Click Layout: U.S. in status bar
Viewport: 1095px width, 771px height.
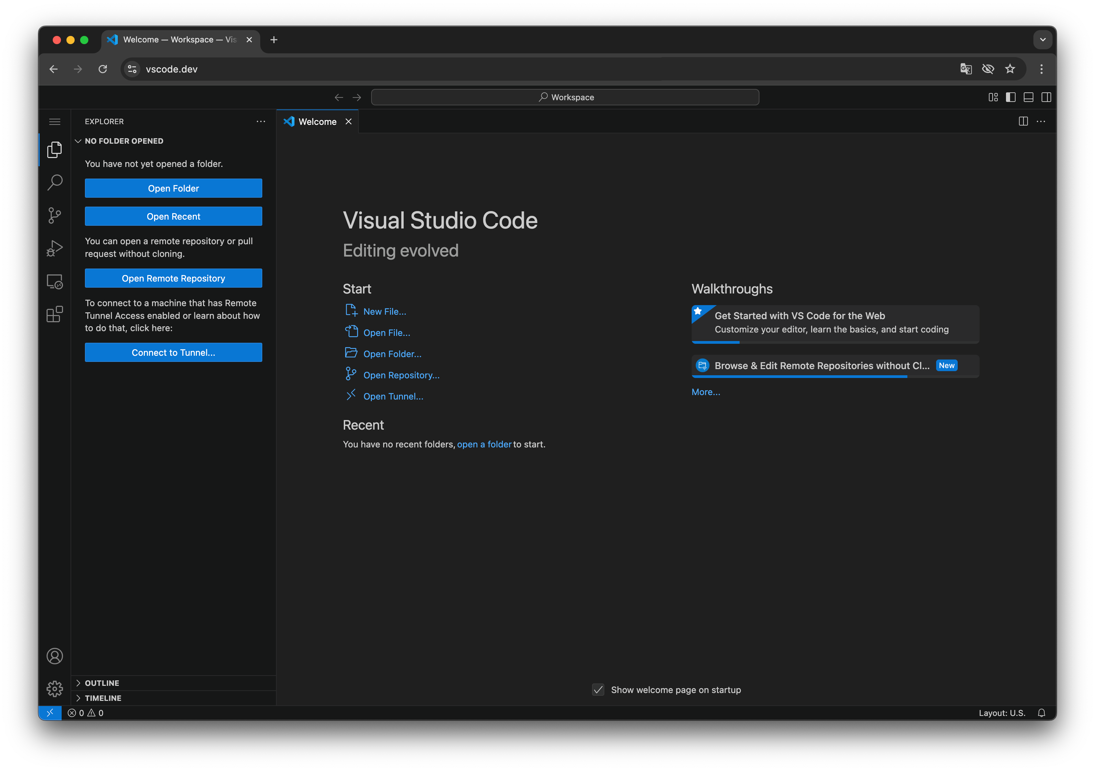1002,713
